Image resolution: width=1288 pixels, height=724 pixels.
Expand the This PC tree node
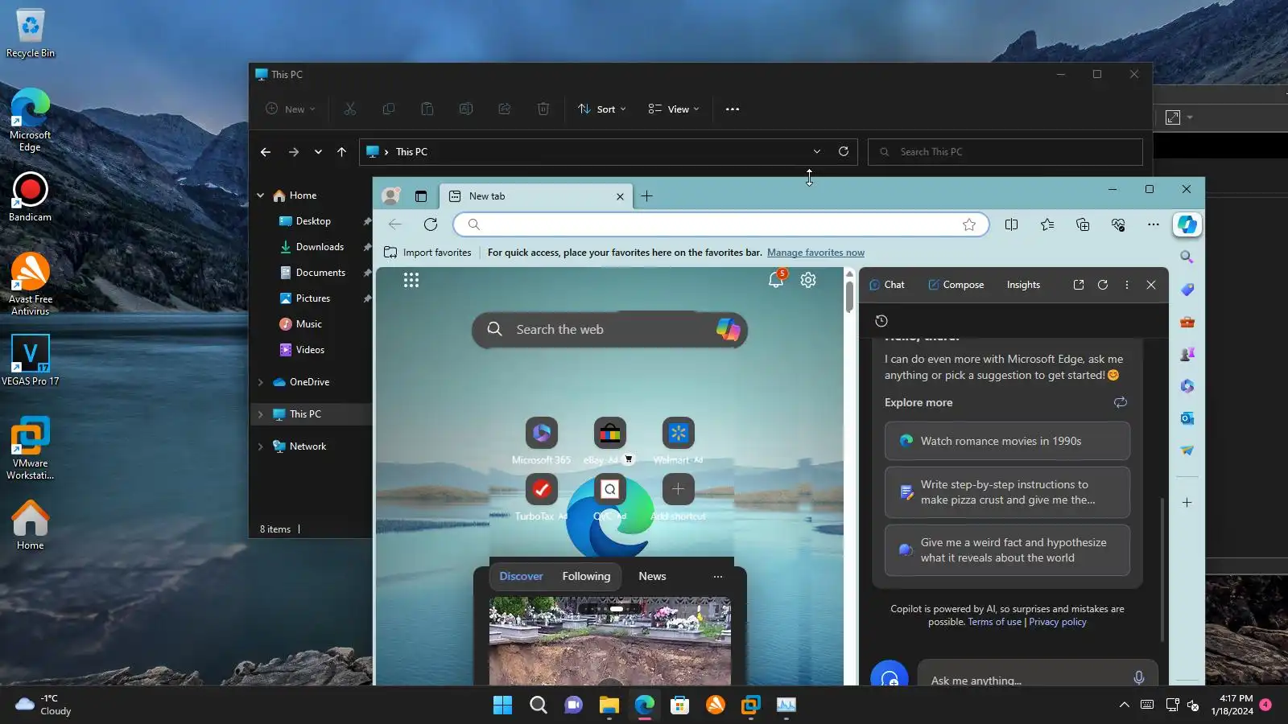tap(261, 414)
